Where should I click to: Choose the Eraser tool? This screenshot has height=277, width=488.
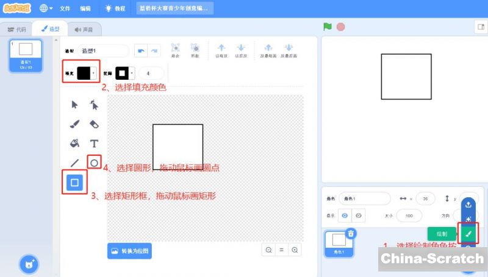(x=94, y=124)
